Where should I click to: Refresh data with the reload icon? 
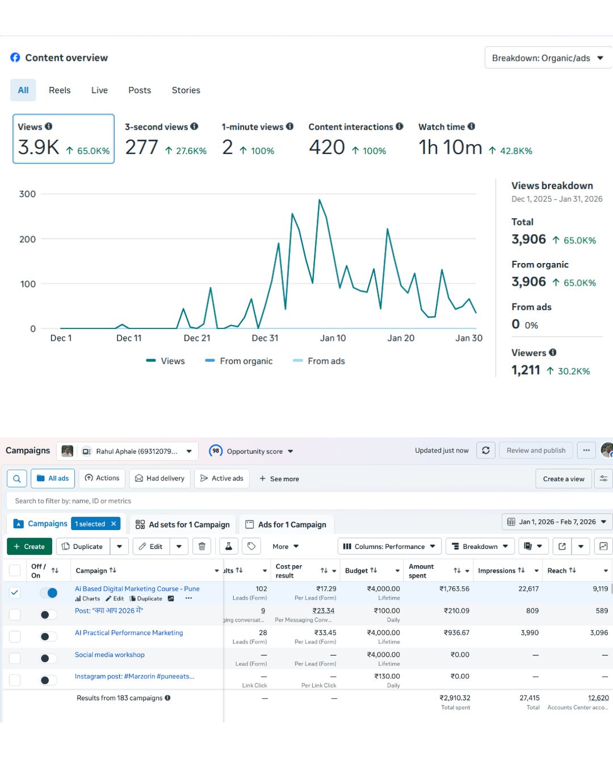tap(486, 450)
